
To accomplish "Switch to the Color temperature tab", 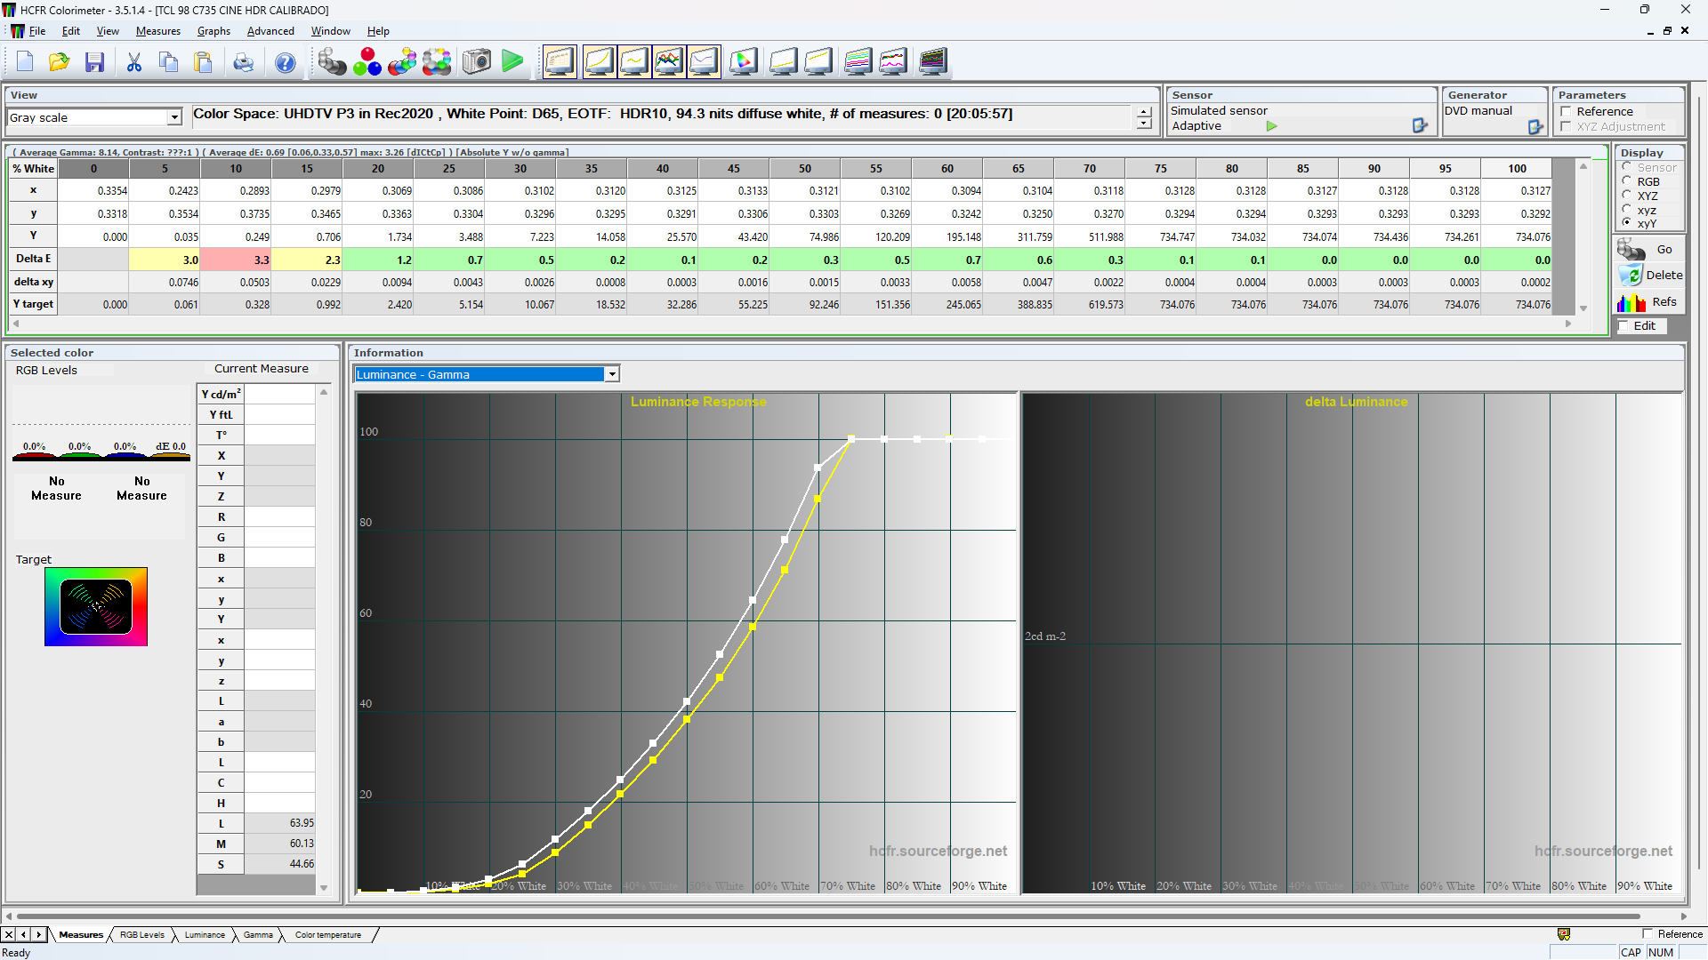I will pos(328,935).
